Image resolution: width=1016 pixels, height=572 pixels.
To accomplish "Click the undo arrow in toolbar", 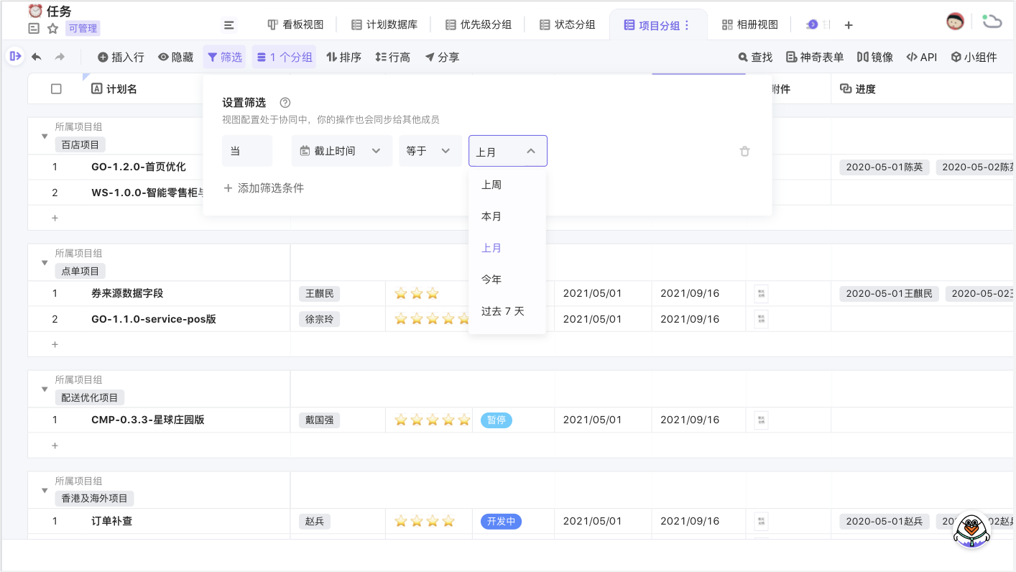I will pos(37,57).
